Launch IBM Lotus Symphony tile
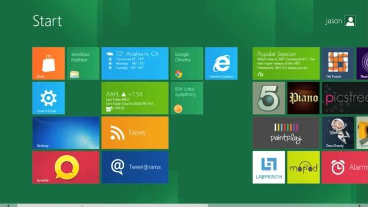This screenshot has height=207, width=368. click(x=187, y=98)
